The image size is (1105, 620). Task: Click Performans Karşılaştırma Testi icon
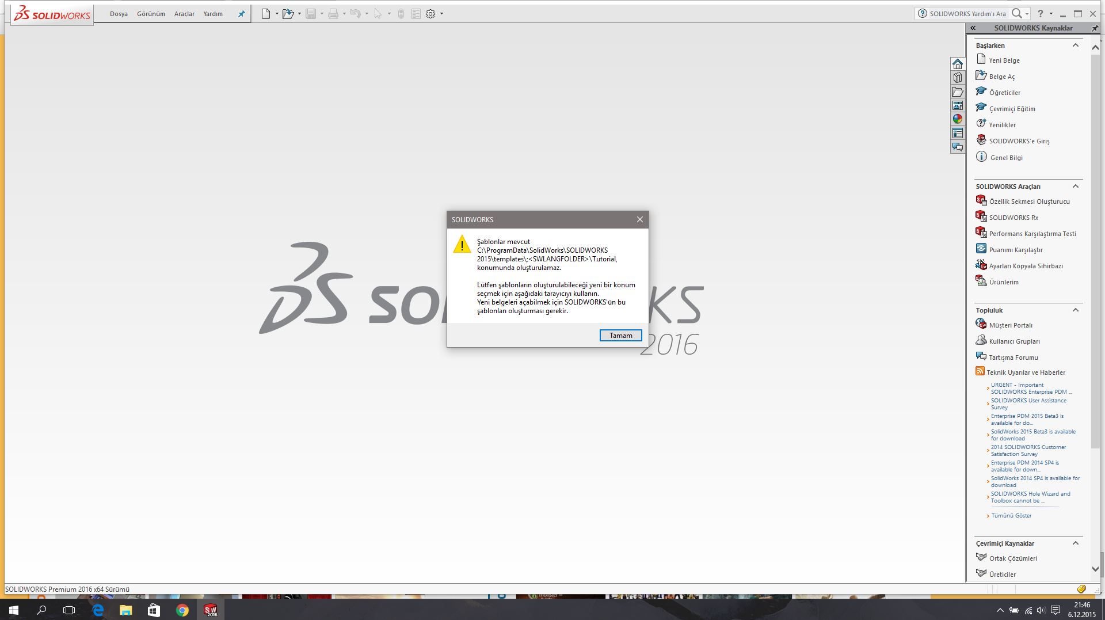(981, 232)
